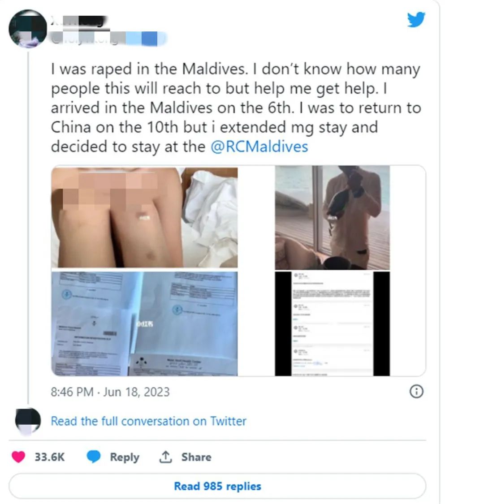
Task: Open the top-left attached photo thumbnail
Action: pos(144,218)
